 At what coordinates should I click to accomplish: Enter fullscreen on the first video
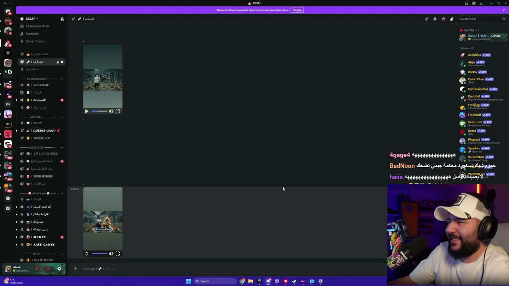(x=118, y=111)
